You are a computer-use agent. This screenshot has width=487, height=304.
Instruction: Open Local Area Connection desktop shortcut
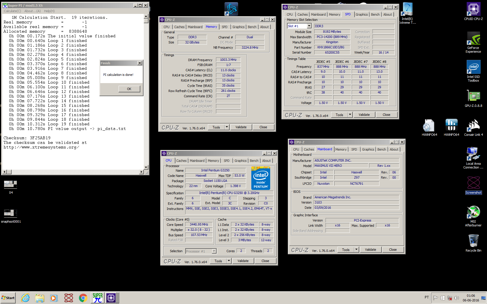473,158
